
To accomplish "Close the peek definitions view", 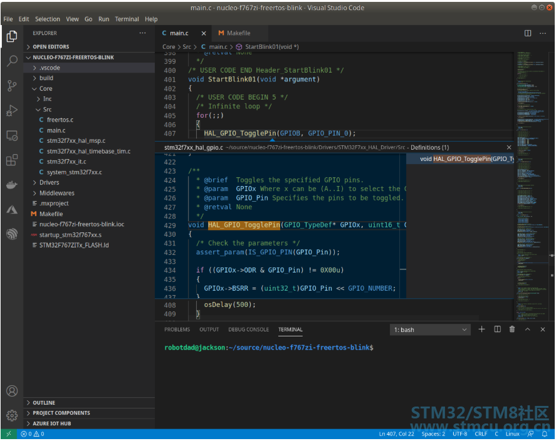I will (x=509, y=147).
